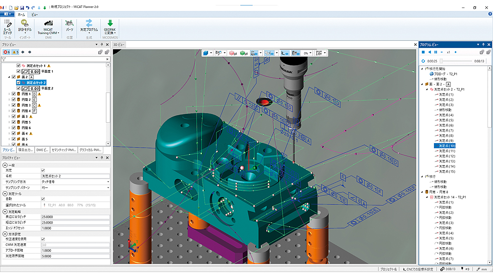The height and width of the screenshot is (277, 493).
Task: Open the ルールエディタ rule editor tool
Action: 7,27
